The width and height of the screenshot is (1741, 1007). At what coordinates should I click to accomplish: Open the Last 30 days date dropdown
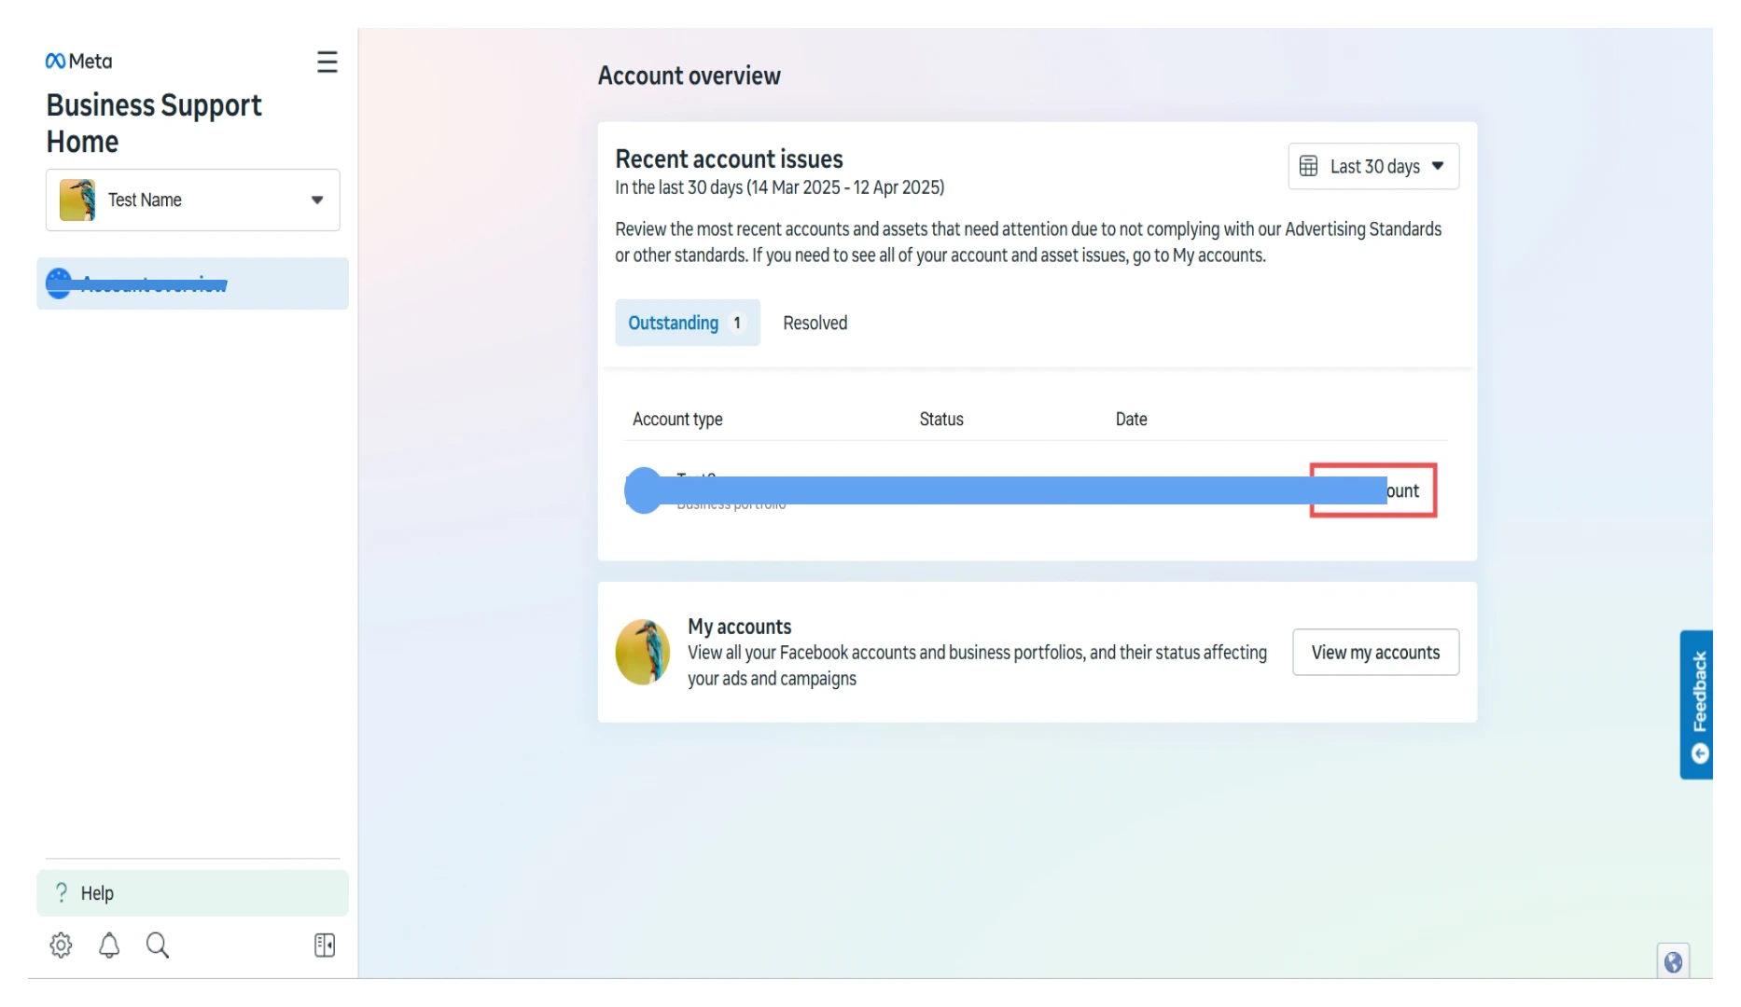(1373, 166)
